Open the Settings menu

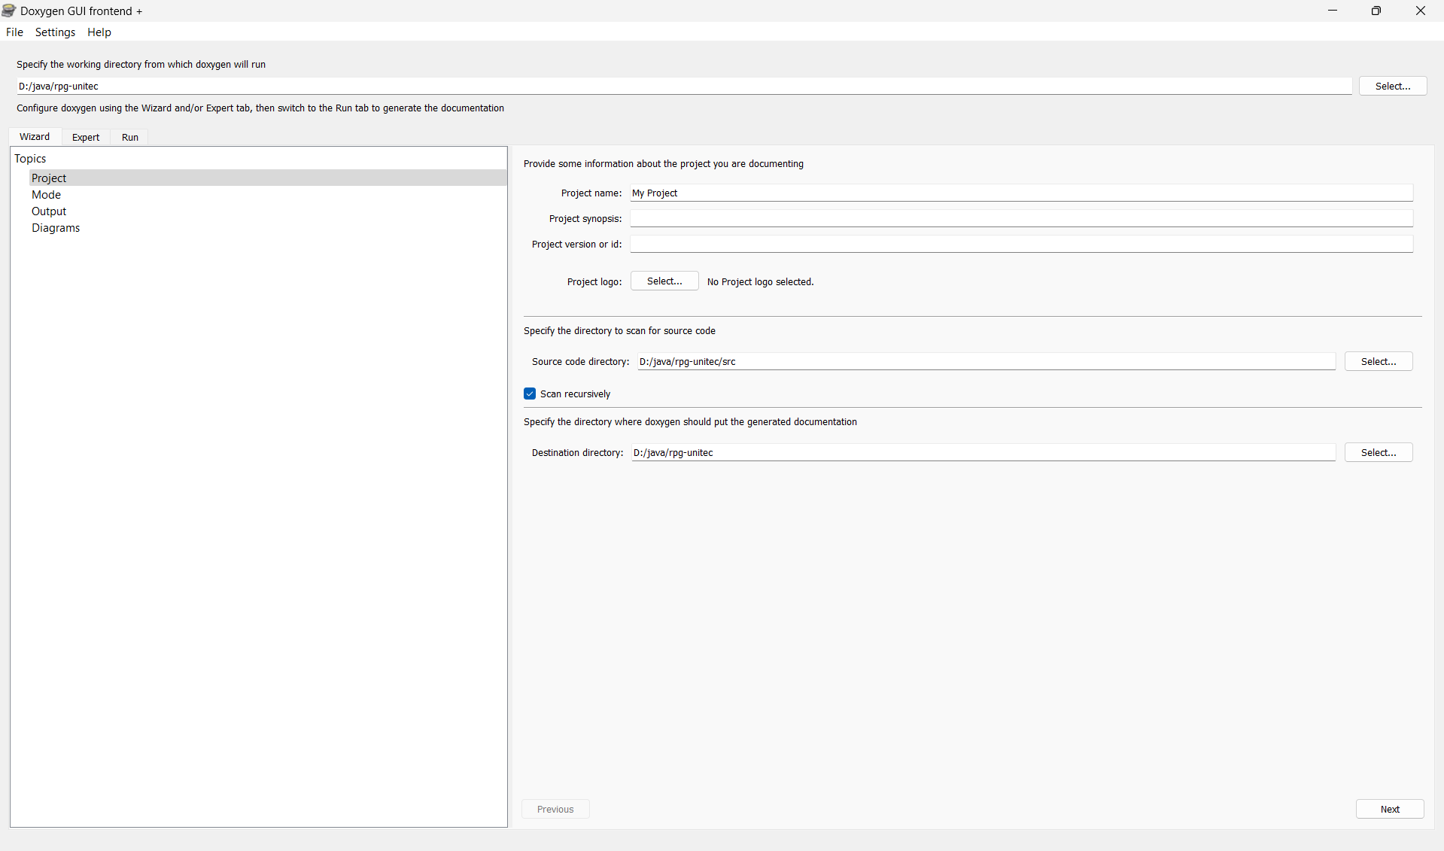click(x=55, y=32)
